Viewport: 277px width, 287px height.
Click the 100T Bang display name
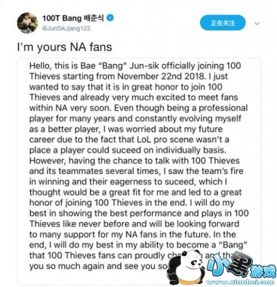click(x=62, y=18)
